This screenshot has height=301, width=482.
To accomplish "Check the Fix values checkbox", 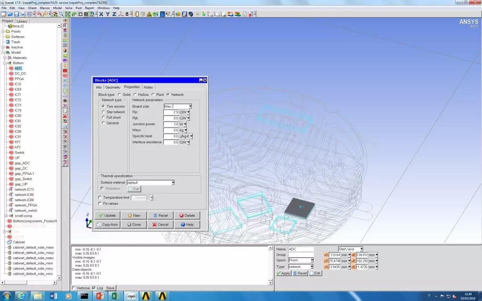I will click(x=100, y=203).
